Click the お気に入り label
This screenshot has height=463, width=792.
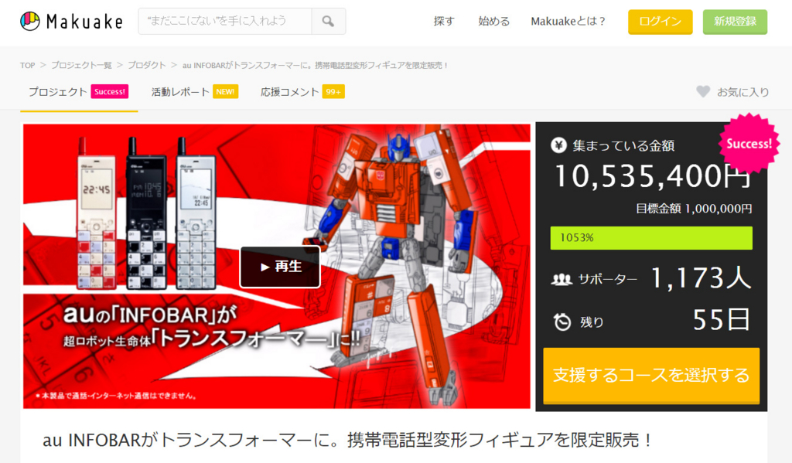tap(743, 92)
